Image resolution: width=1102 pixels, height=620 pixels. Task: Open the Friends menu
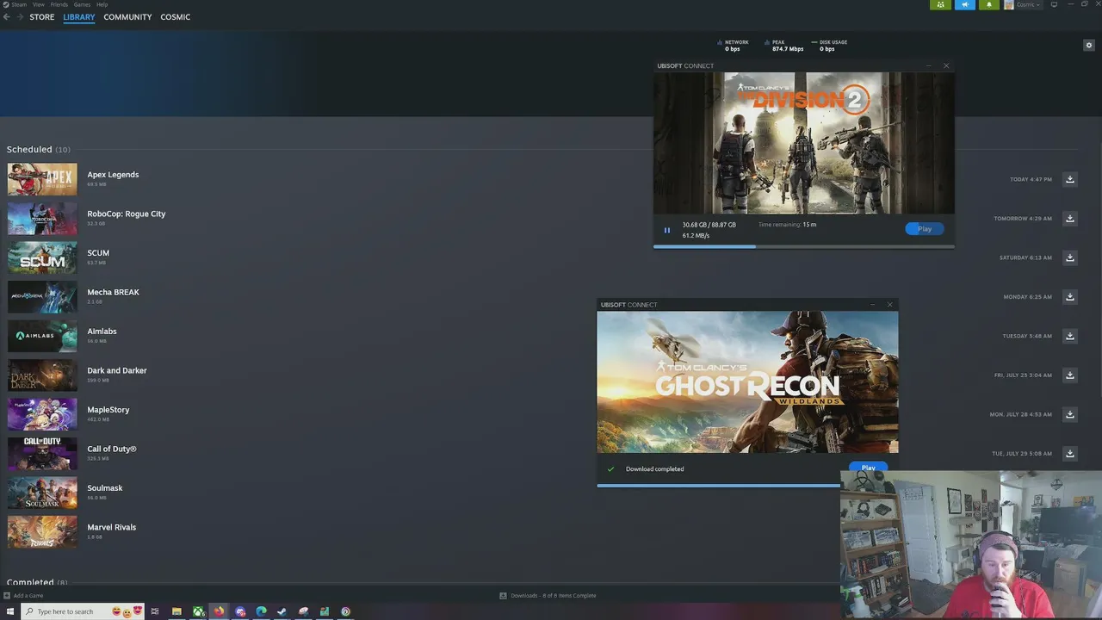tap(59, 4)
